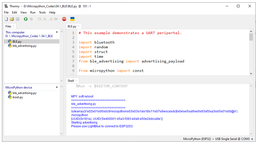258x143 pixels.
Task: Open the Run menu
Action: [33, 13]
